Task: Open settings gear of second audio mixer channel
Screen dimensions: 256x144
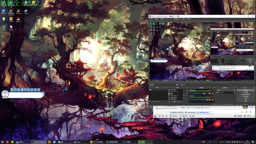Action: click(212, 100)
